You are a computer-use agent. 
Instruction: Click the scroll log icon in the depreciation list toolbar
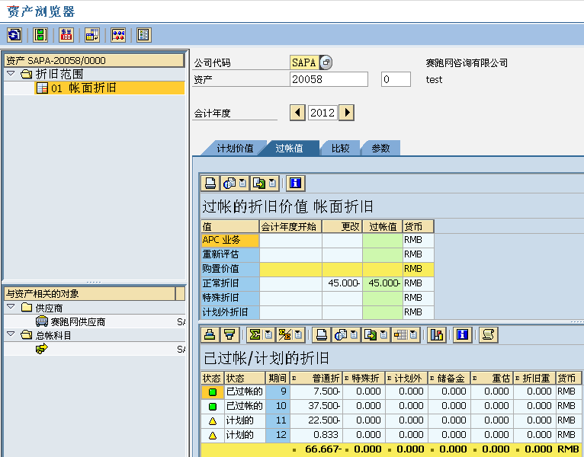(488, 335)
